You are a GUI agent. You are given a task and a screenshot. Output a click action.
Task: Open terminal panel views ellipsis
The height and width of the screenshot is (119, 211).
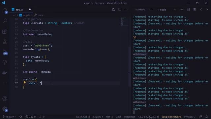(151, 10)
